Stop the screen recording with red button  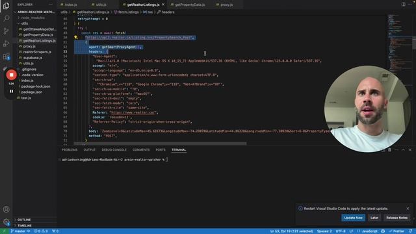pos(12,75)
